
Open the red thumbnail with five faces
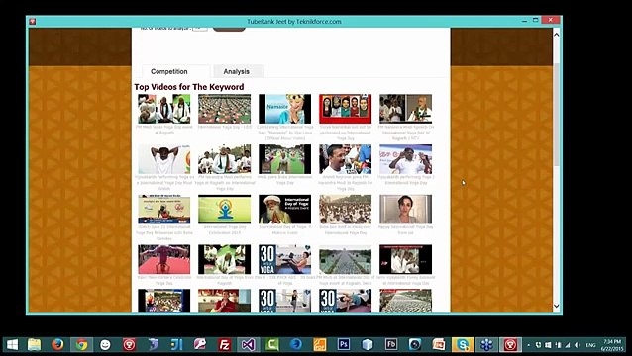[345, 109]
